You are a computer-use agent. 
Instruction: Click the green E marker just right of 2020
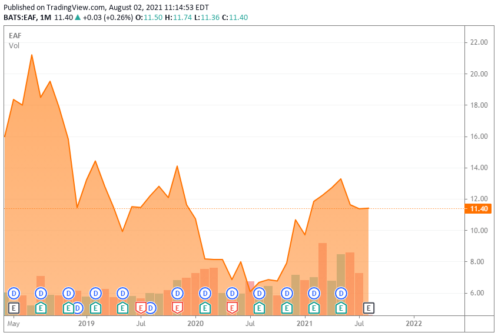tap(205, 308)
